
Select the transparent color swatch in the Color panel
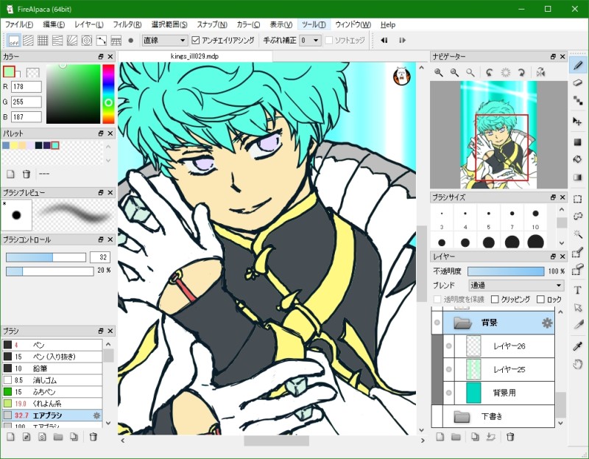32,71
